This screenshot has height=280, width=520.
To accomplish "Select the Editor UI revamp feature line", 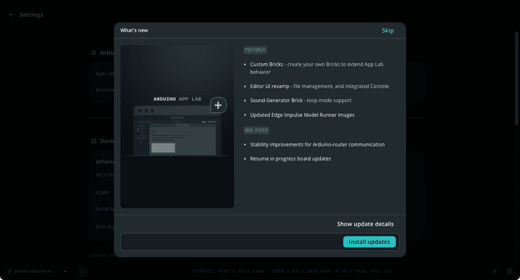I will point(319,86).
